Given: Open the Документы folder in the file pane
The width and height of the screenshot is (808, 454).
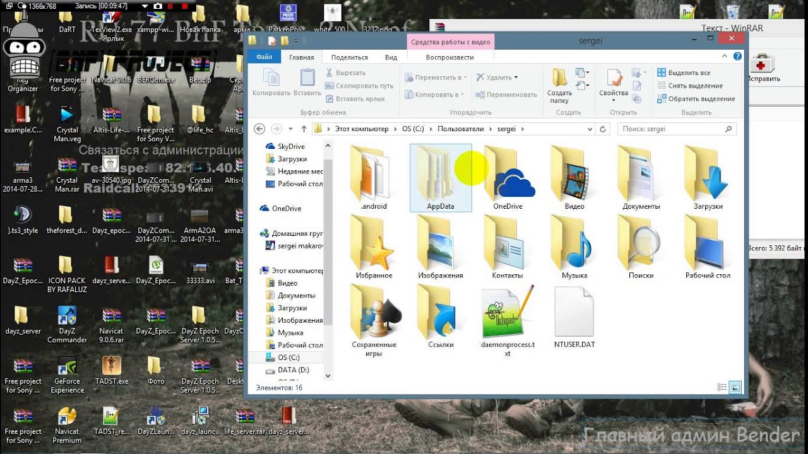Looking at the screenshot, I should 641,178.
